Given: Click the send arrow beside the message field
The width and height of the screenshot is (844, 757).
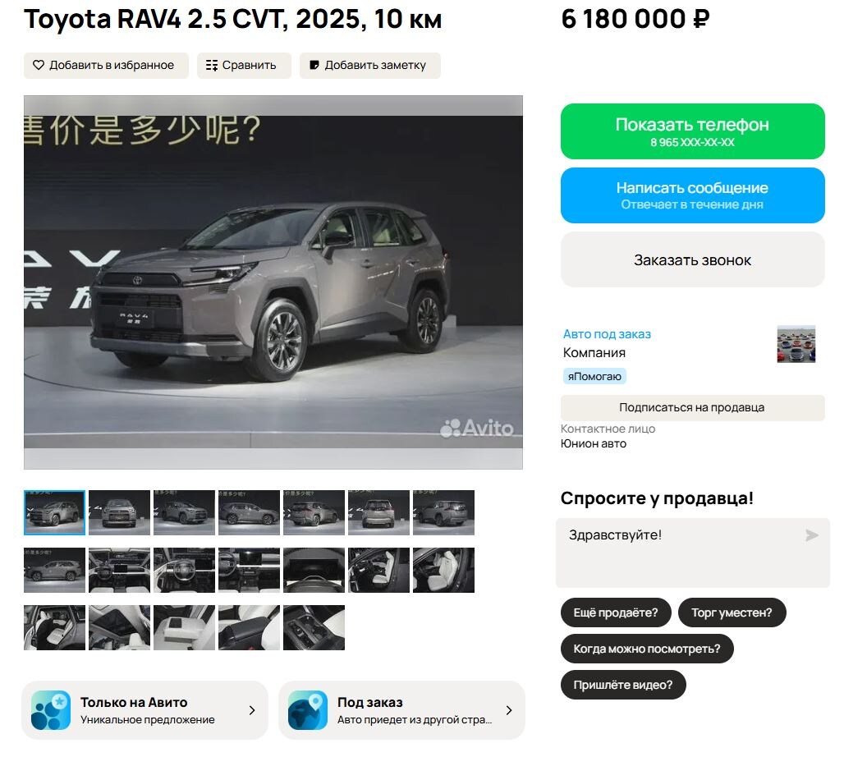Looking at the screenshot, I should click(x=813, y=535).
